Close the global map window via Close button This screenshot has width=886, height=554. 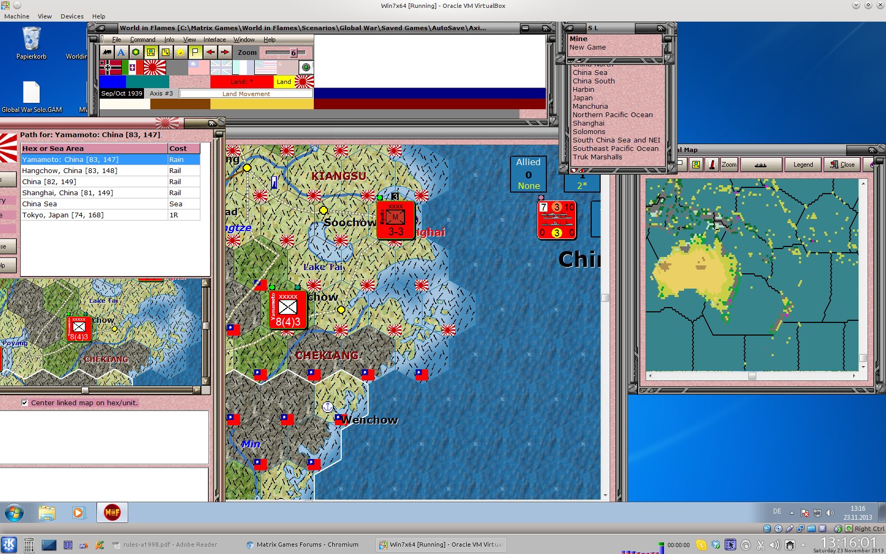842,165
